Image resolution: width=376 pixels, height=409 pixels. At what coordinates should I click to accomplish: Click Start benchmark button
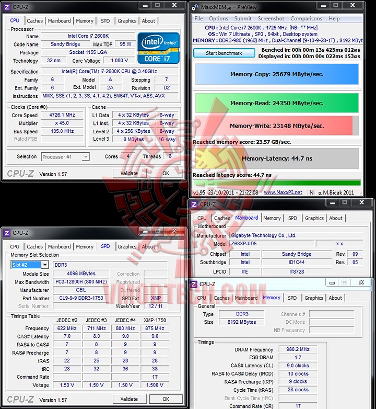coord(224,53)
